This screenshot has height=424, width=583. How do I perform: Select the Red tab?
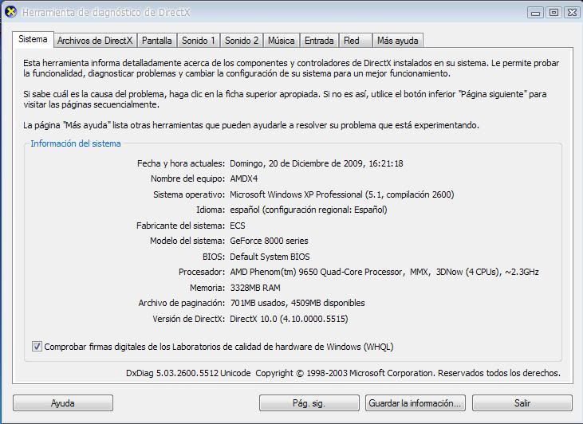pos(355,41)
